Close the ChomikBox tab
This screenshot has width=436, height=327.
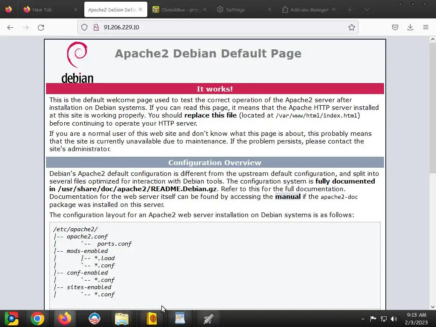pyautogui.click(x=205, y=10)
